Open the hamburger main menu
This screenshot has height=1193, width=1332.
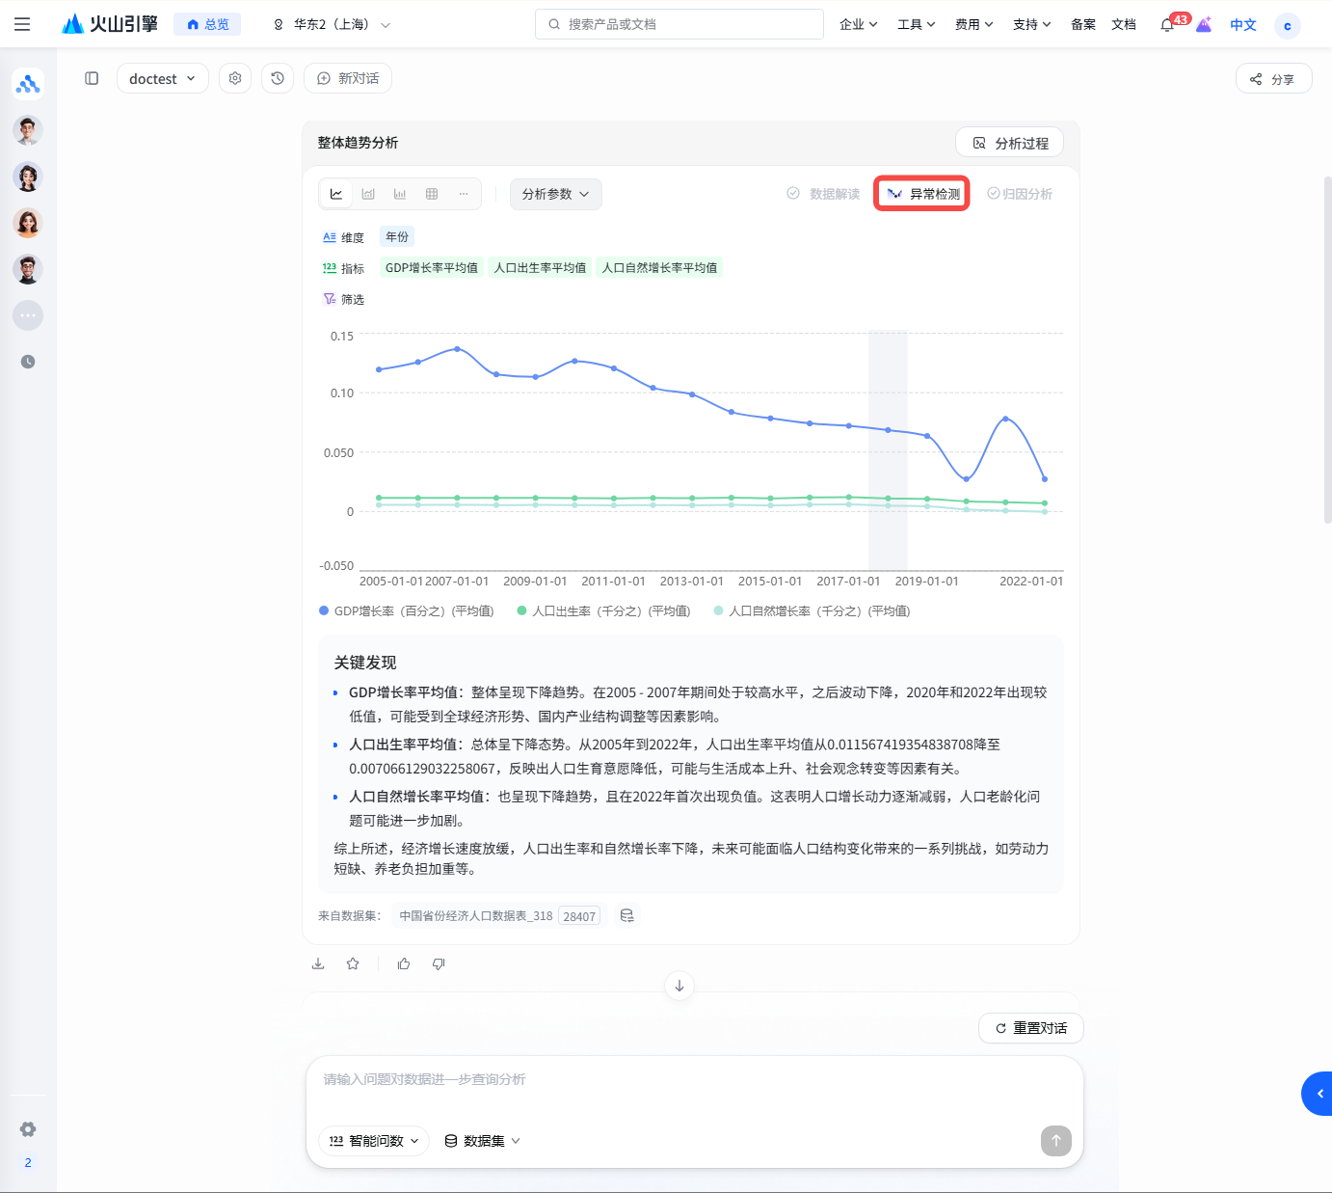[x=22, y=24]
